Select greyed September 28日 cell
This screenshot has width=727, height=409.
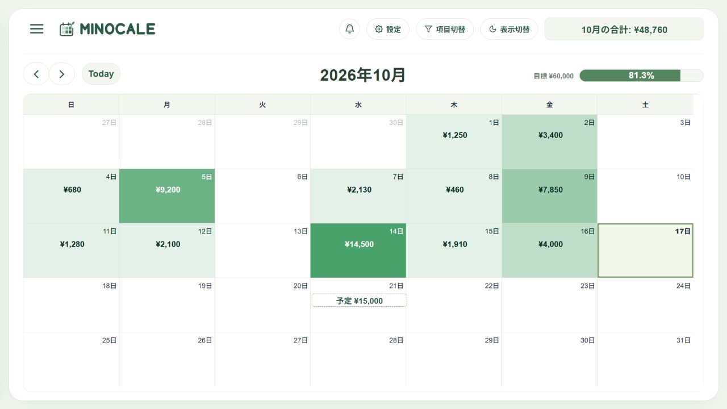tap(167, 141)
